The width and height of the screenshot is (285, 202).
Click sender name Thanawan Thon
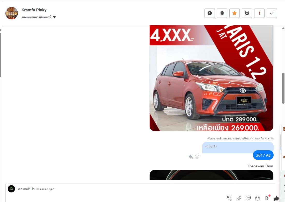[260, 166]
